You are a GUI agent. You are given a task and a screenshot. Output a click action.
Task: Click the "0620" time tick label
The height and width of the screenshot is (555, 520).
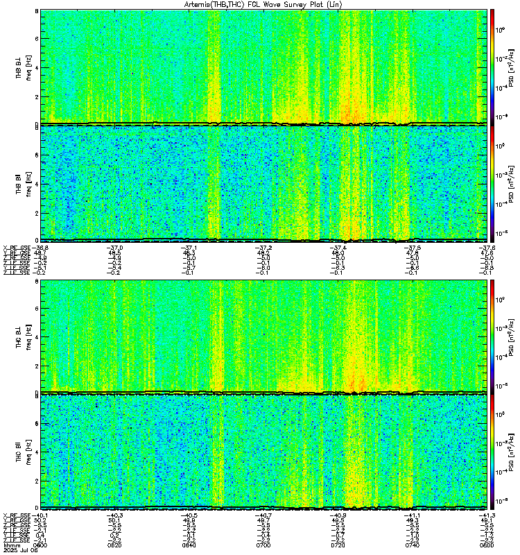[114, 545]
